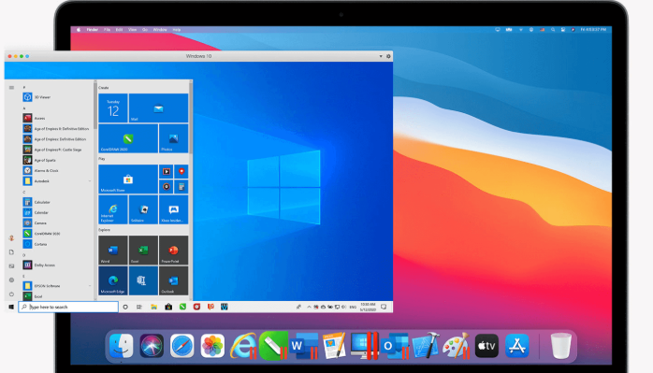Open Outlook from the dock

tap(395, 346)
